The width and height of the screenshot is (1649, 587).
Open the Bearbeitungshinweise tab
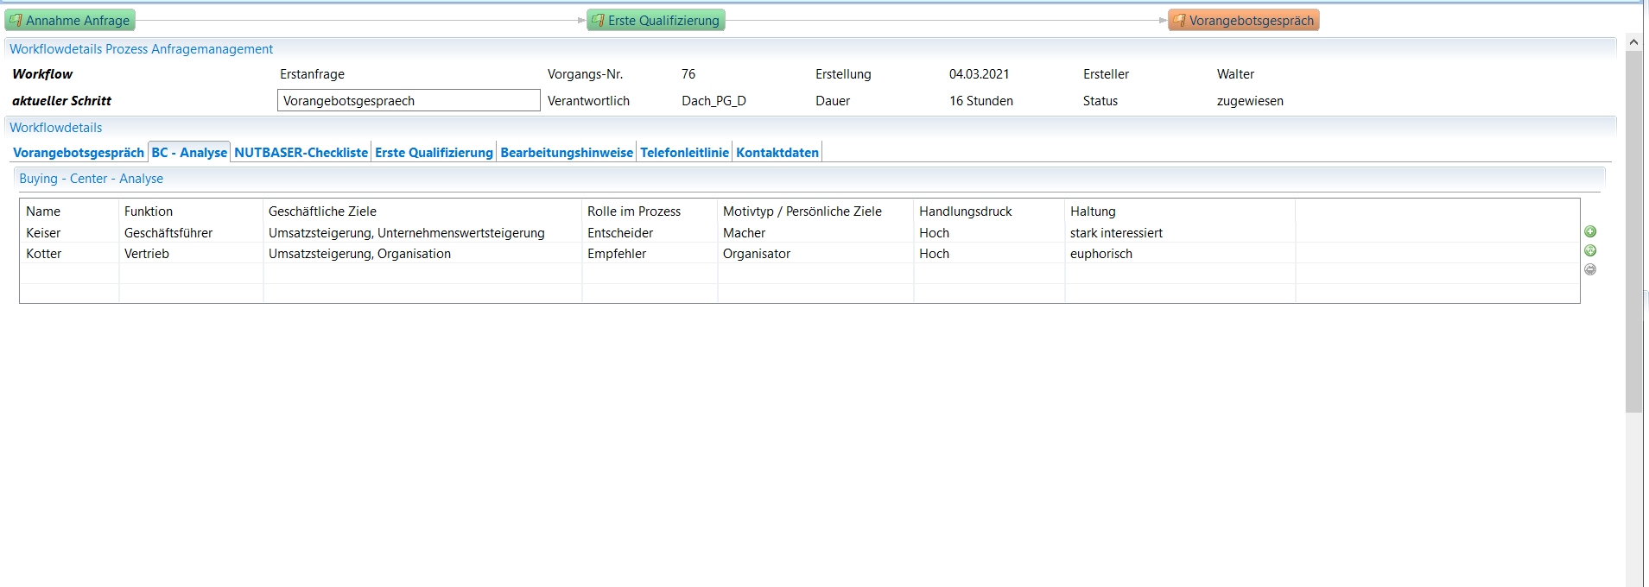(x=567, y=153)
